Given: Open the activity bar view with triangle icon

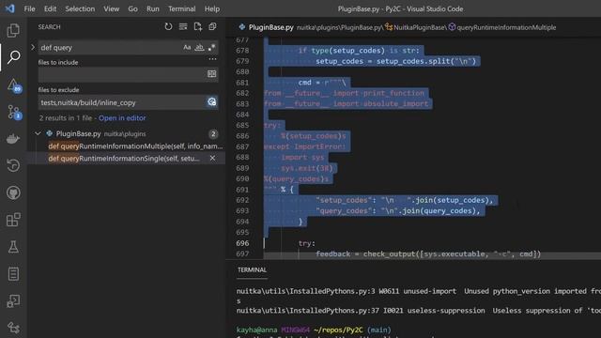Looking at the screenshot, I should tap(13, 85).
